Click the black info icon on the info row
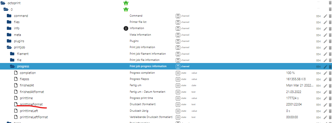The width and height of the screenshot is (332, 123). point(126,28)
